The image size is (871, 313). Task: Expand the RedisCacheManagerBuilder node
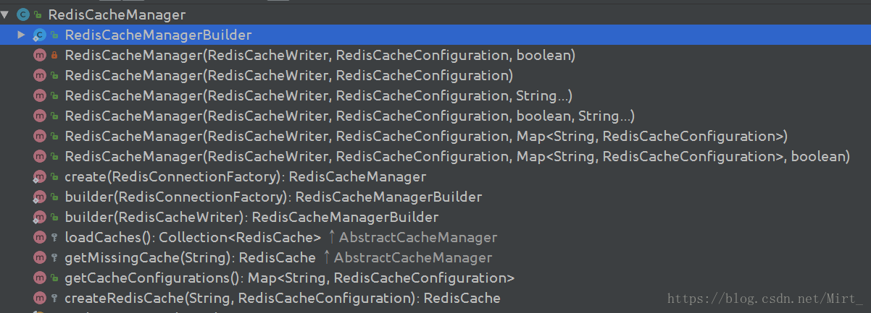22,35
